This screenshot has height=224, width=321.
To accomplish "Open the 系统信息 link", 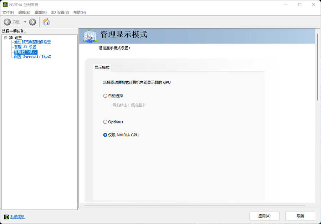I will (17, 217).
